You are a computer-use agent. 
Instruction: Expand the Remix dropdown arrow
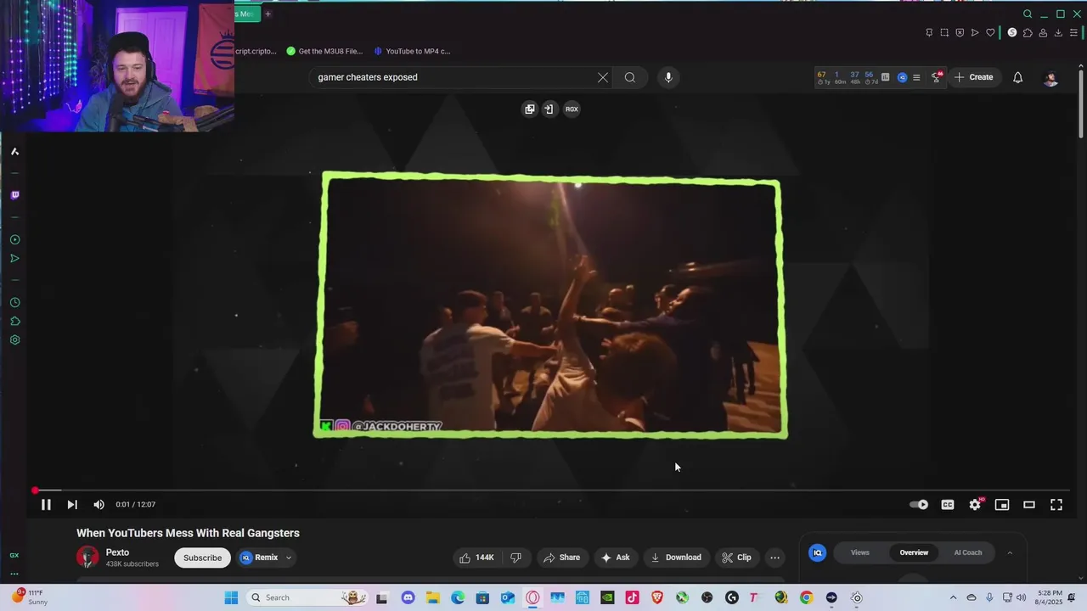289,558
